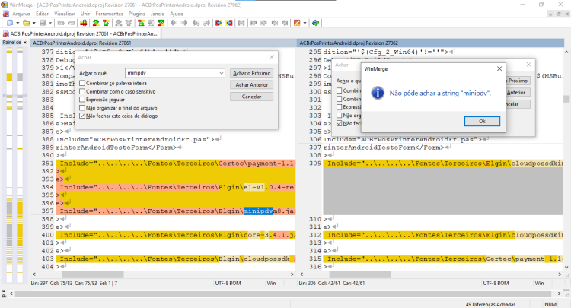Screen dimensions: 571x308
Task: Click the WinMerge icon beside Arquivo menu
Action: click(5, 14)
